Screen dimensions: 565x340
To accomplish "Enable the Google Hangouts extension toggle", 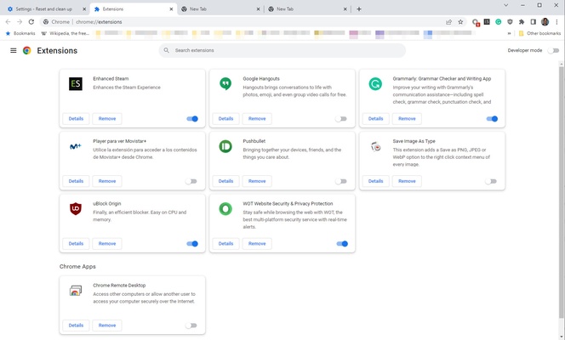I will pyautogui.click(x=341, y=119).
